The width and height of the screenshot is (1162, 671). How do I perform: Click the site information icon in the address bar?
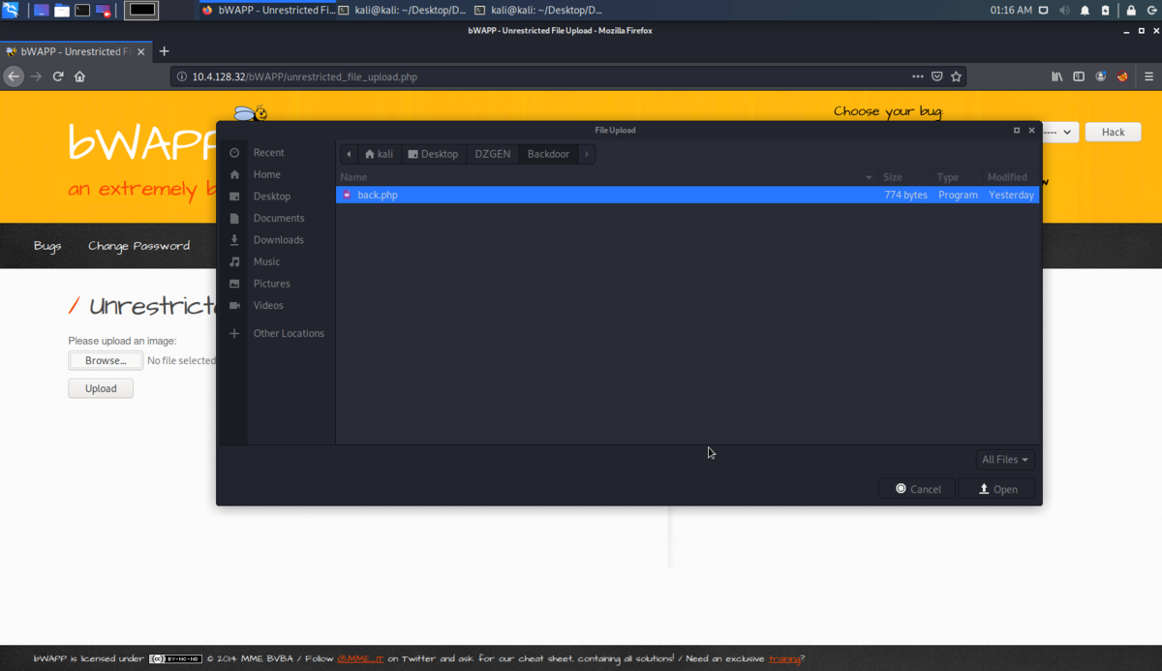182,76
